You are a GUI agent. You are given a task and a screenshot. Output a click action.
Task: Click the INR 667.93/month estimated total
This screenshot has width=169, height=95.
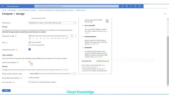click(103, 61)
